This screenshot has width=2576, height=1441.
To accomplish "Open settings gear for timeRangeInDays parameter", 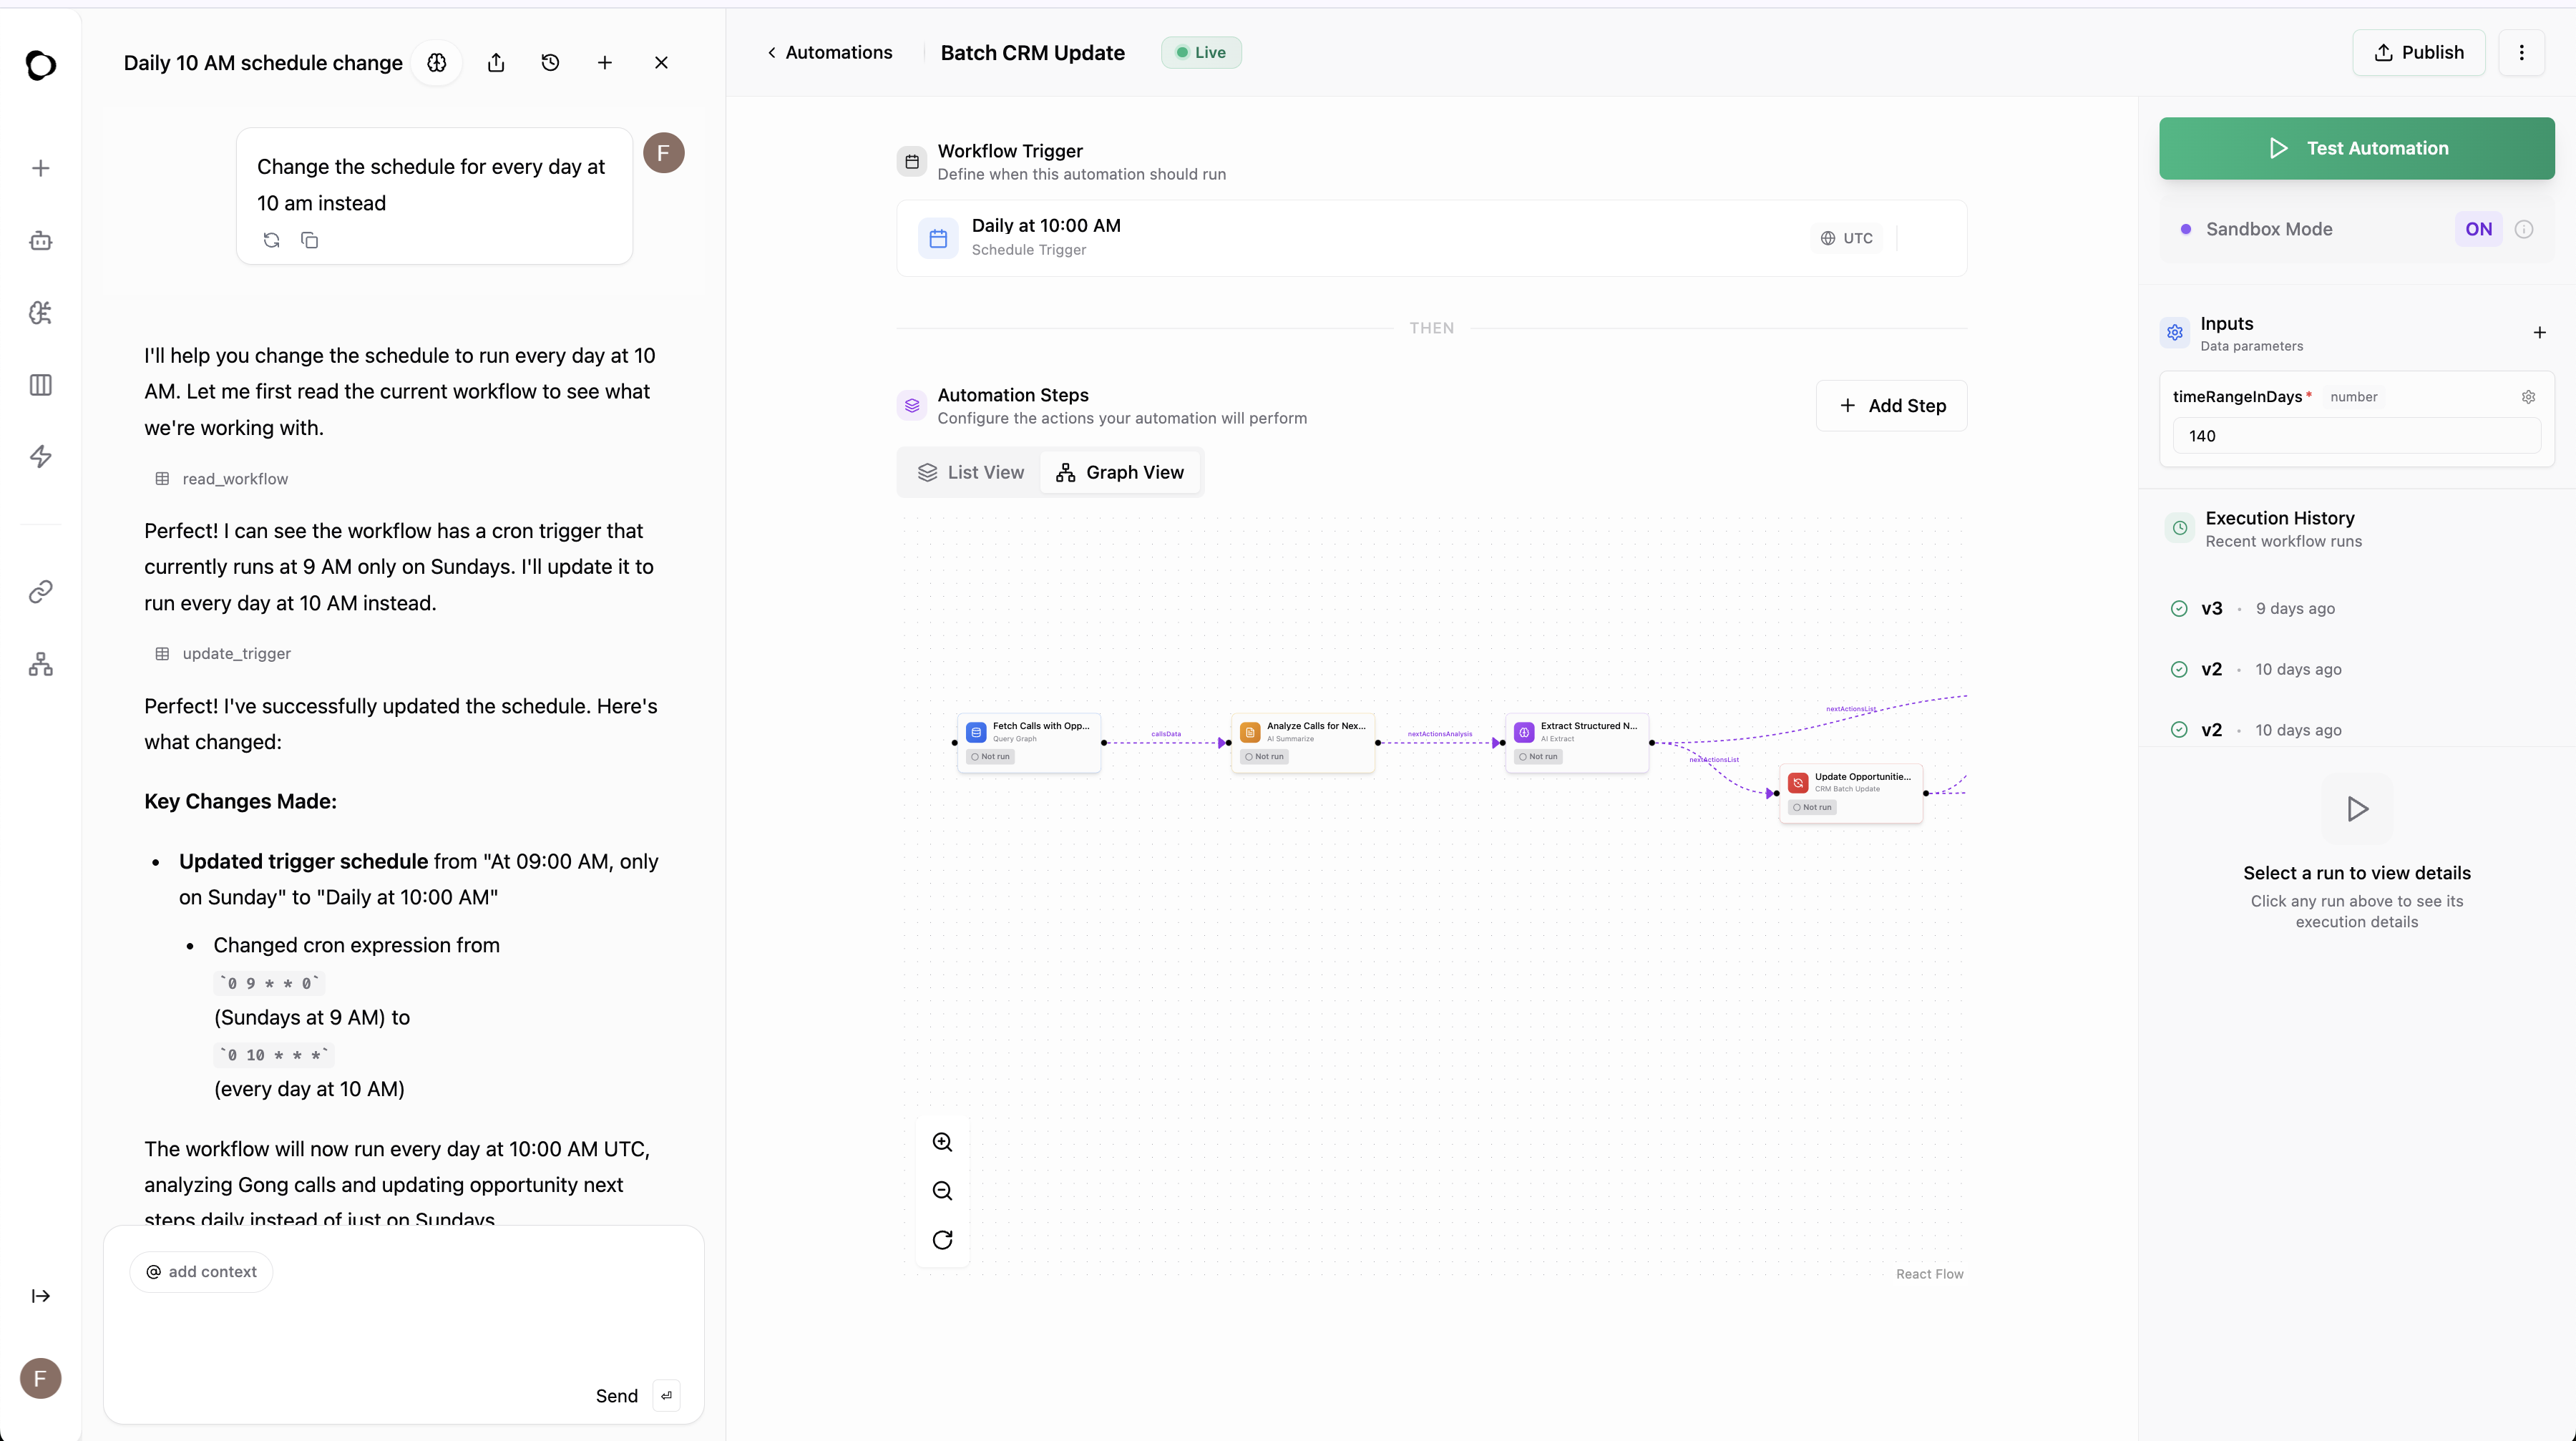I will (2529, 396).
